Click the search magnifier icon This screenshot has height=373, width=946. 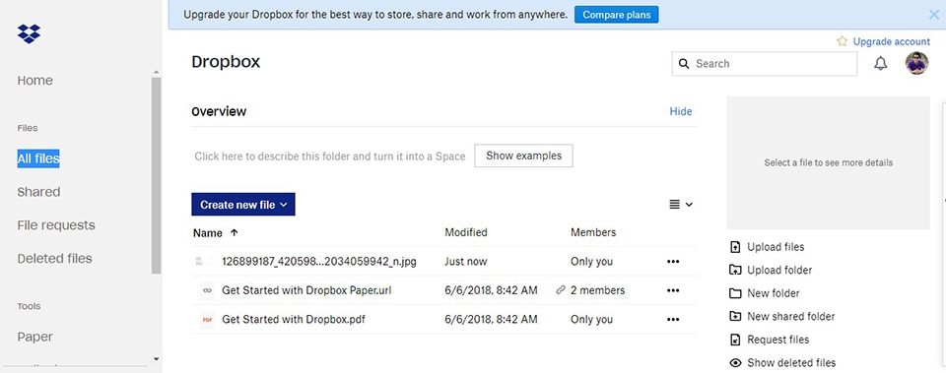pos(684,63)
